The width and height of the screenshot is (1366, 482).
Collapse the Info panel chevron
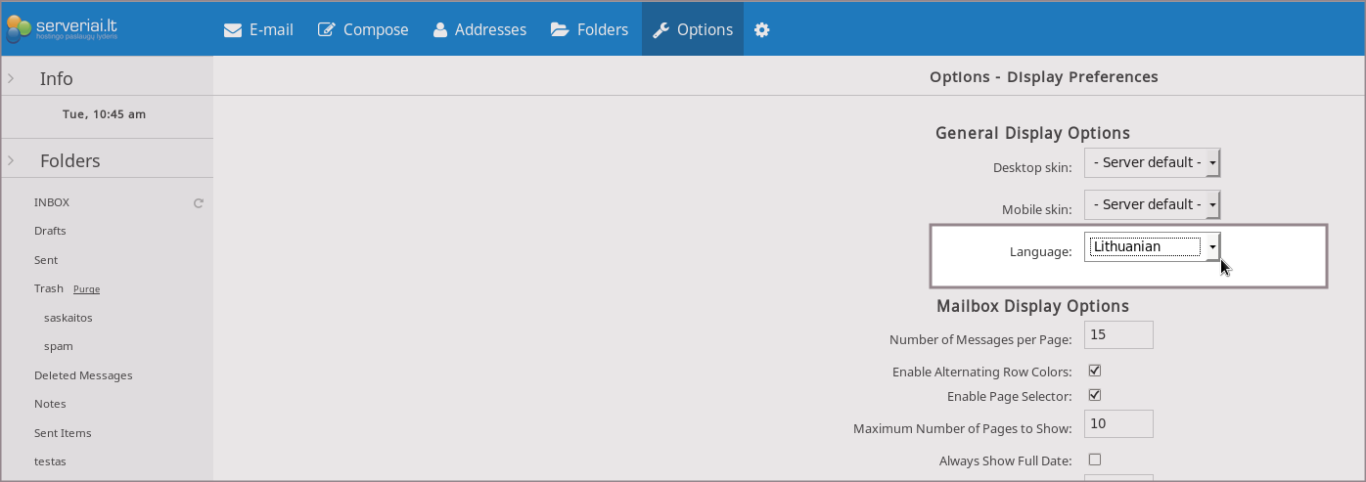tap(11, 78)
